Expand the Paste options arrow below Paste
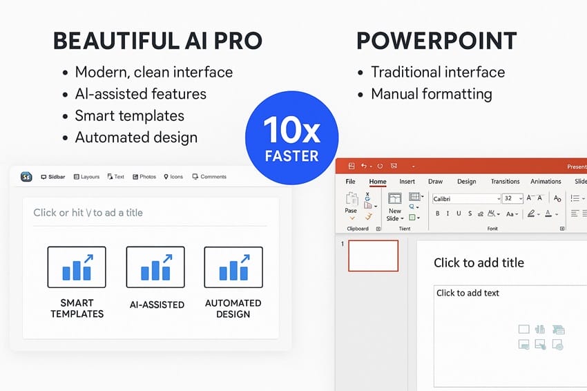 (x=352, y=218)
